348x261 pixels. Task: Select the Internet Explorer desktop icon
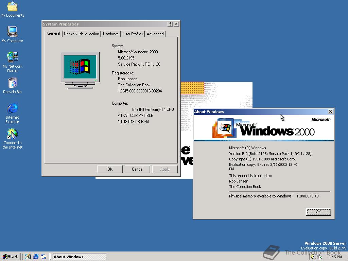tap(12, 113)
